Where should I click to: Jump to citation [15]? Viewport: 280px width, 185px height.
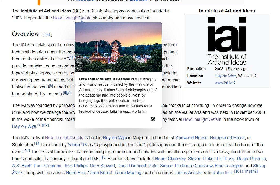(103, 157)
